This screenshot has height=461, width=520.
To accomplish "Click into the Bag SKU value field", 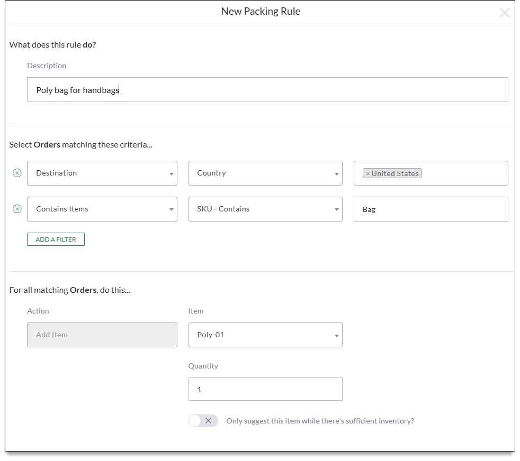I will [x=431, y=209].
